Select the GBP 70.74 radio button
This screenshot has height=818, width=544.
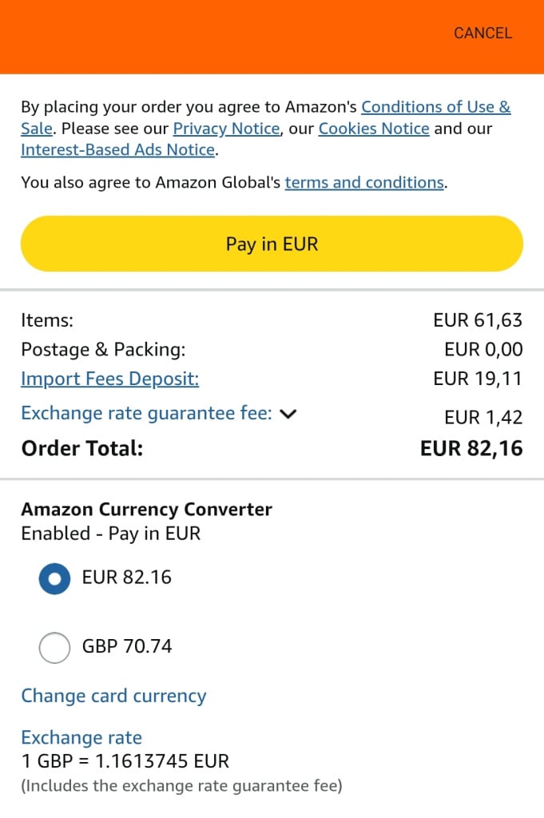54,647
